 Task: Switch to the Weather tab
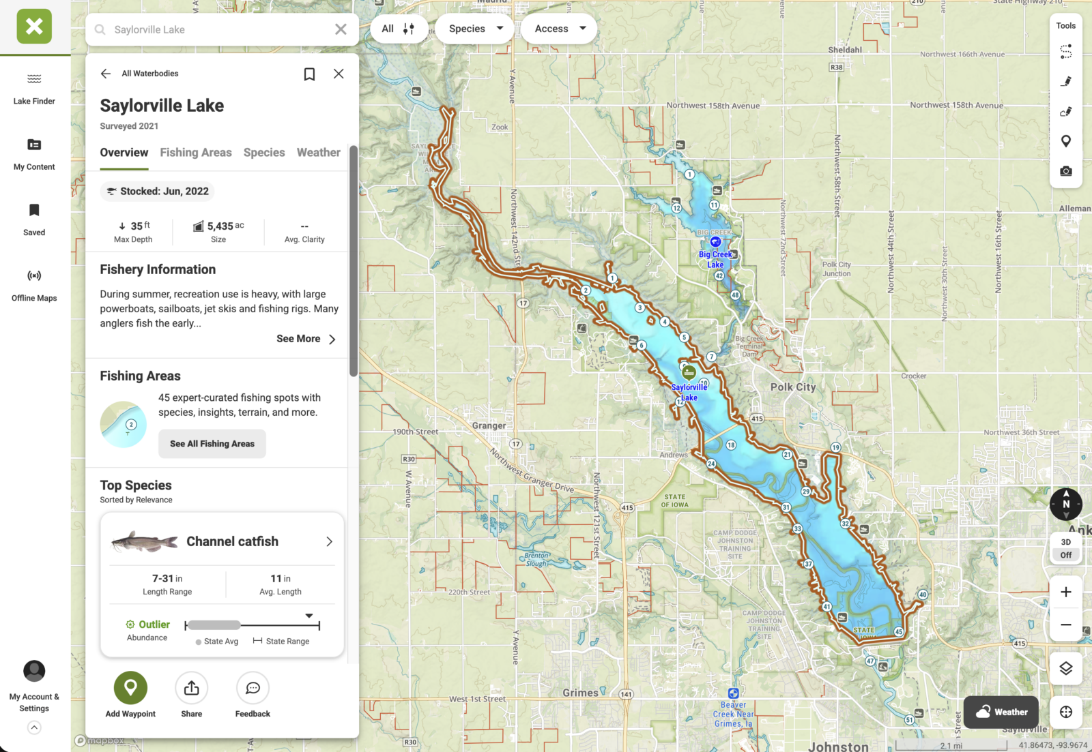(318, 153)
